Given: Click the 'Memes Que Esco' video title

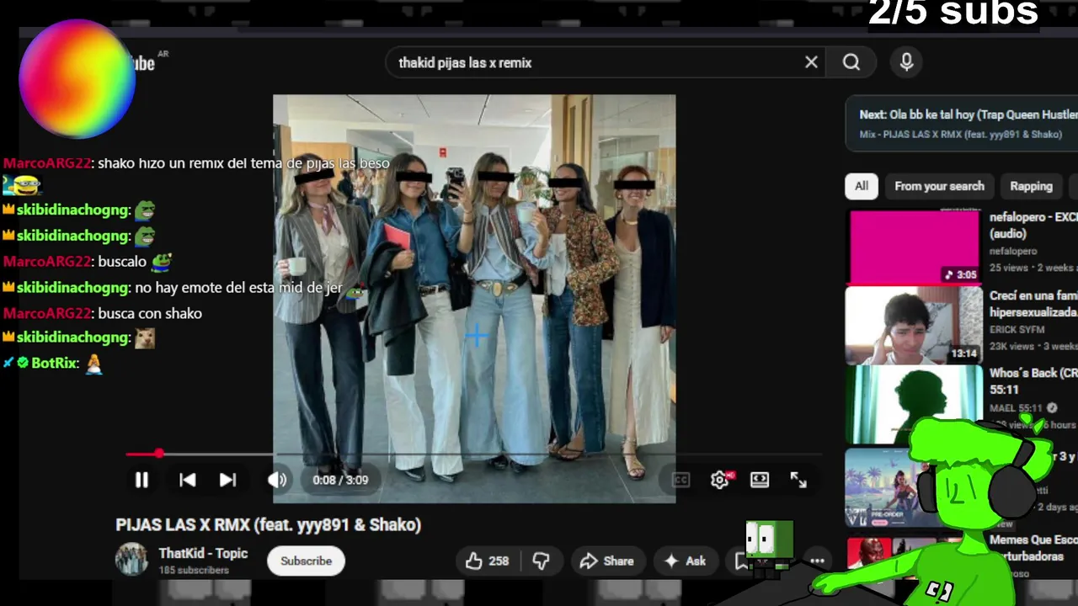Looking at the screenshot, I should coord(1033,547).
